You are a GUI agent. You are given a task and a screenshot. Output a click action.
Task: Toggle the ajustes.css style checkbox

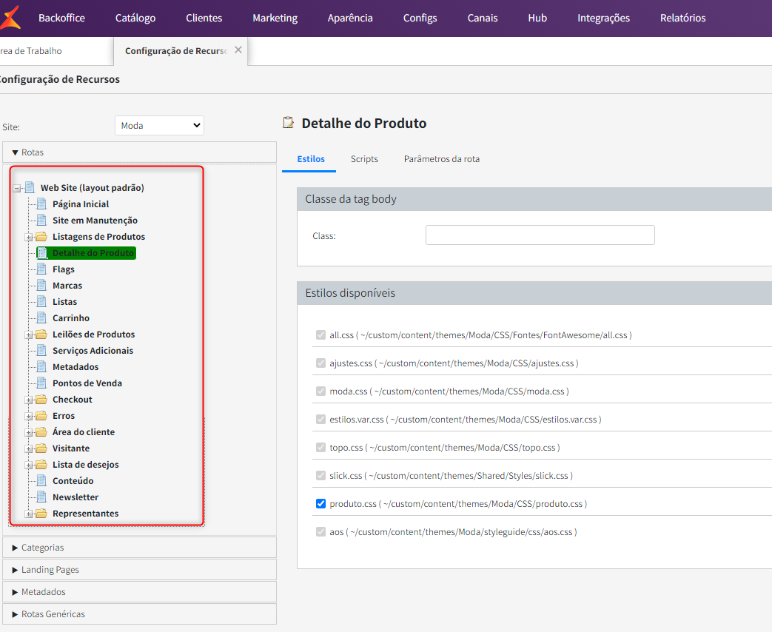click(320, 363)
